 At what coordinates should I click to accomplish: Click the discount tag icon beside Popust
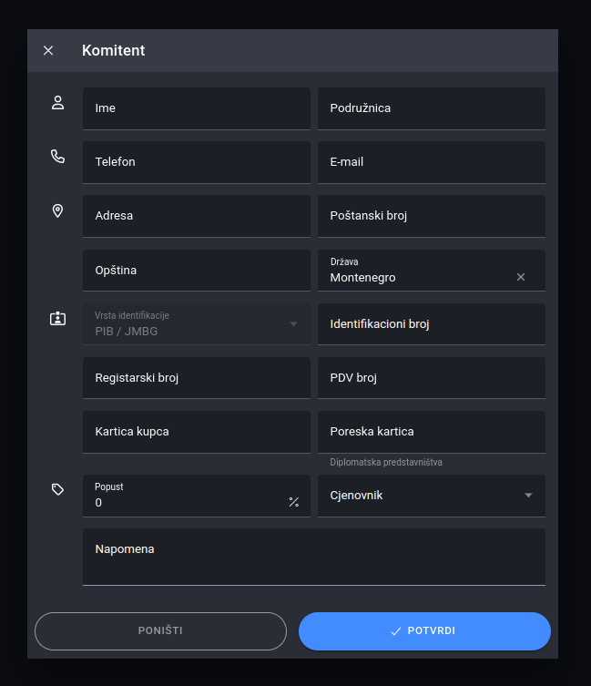[x=58, y=489]
